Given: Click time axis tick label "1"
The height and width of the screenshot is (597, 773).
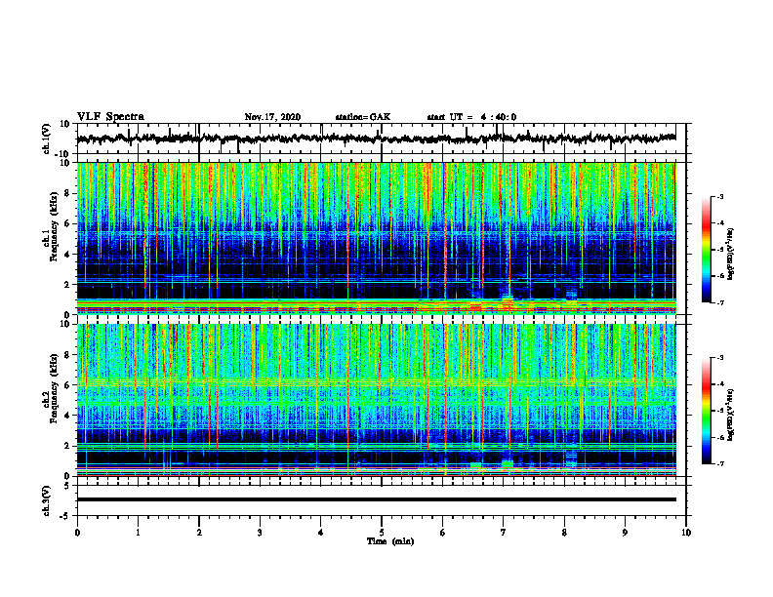Looking at the screenshot, I should [138, 533].
